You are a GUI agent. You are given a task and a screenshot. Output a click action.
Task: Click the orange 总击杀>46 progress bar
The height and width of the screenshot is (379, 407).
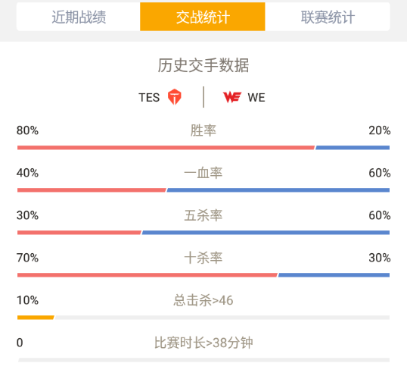(36, 318)
